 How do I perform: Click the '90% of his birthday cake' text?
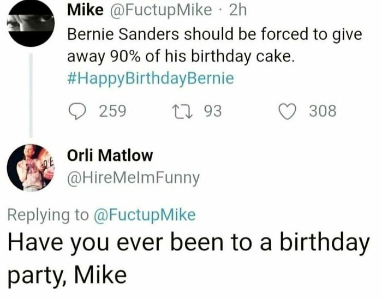pyautogui.click(x=180, y=56)
